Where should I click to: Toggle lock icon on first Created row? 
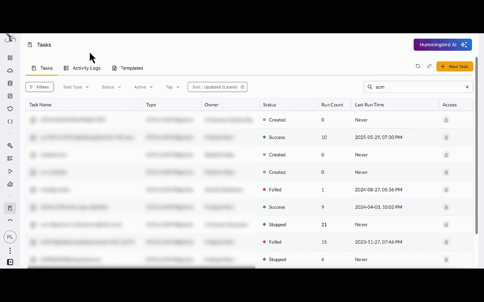(x=446, y=120)
